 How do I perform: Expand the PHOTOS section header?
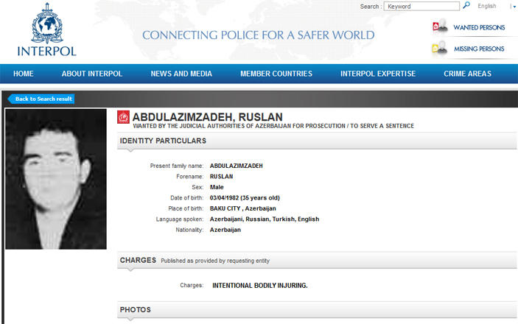click(x=317, y=310)
